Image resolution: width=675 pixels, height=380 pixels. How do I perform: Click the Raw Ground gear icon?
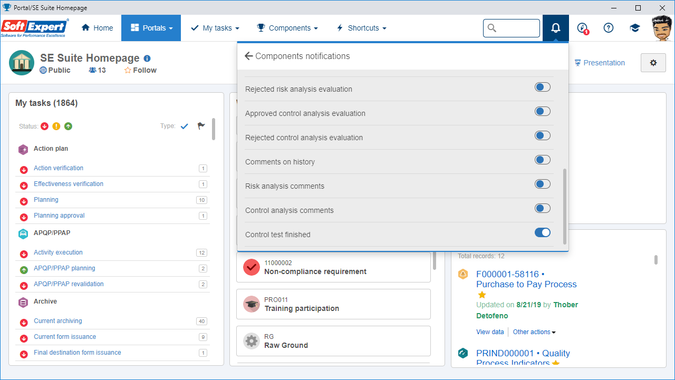[252, 341]
